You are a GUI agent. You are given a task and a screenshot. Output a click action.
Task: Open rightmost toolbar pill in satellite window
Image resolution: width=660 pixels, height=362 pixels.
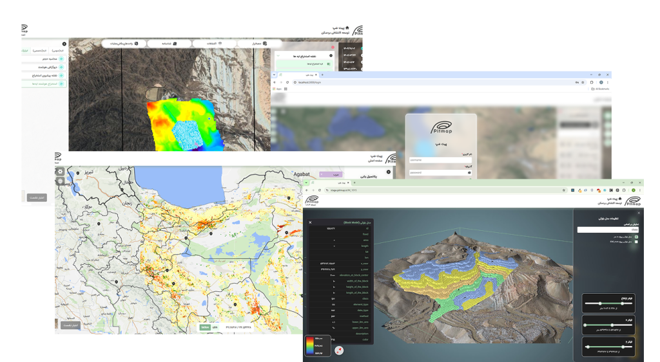tap(259, 43)
